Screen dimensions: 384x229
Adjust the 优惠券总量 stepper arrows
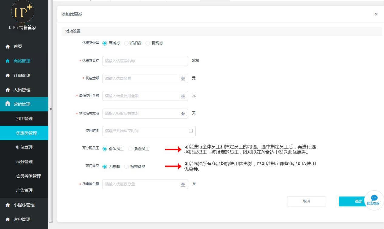[x=183, y=184]
